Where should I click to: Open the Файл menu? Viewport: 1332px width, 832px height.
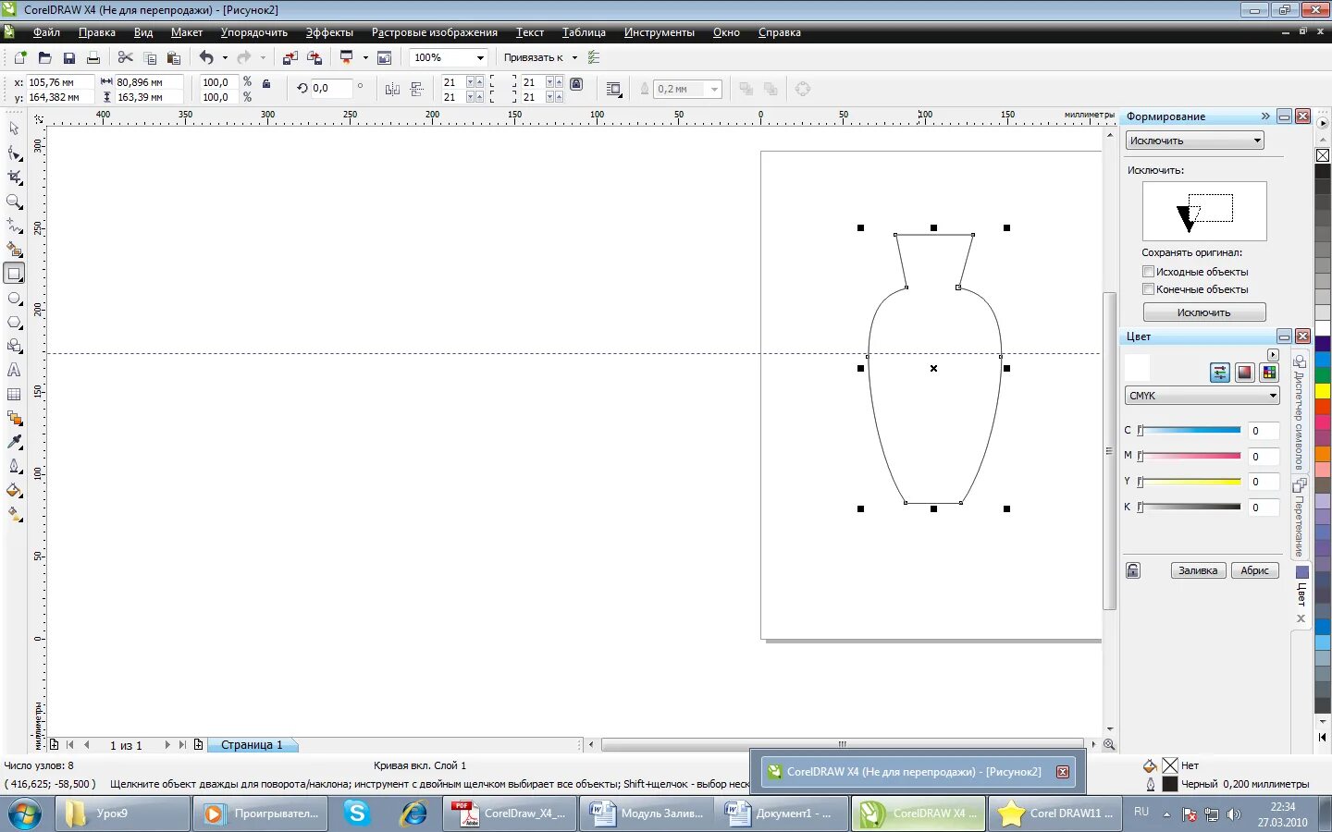tap(46, 32)
